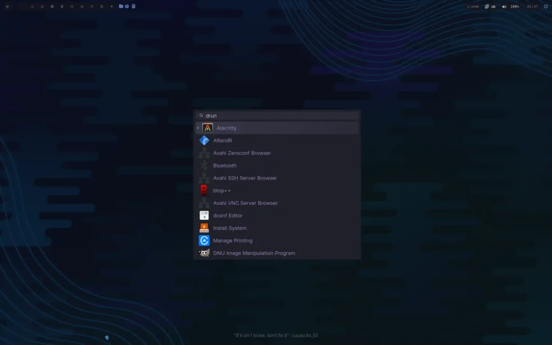Screen dimensions: 552x345
Task: Click the blue Manage Printing icon
Action: tap(204, 240)
